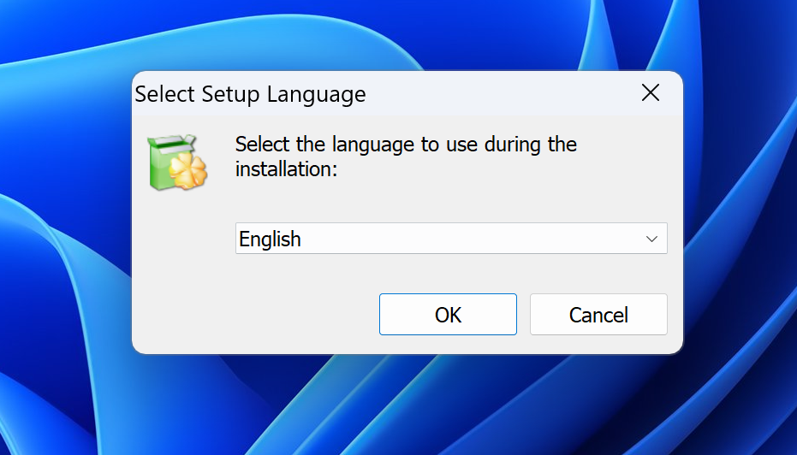Click the selected 'English' text in the combo box
797x455 pixels.
(271, 239)
